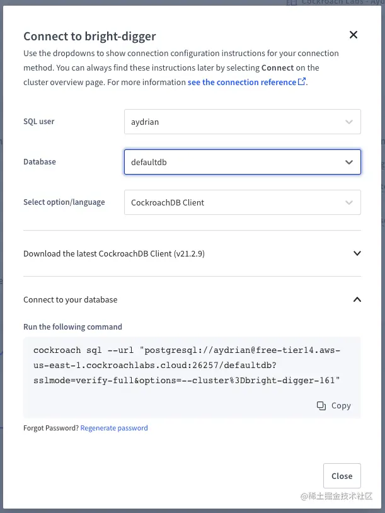Viewport: 385px width, 513px height.
Task: Open the SQL user dropdown showing aydrian
Action: (x=243, y=121)
